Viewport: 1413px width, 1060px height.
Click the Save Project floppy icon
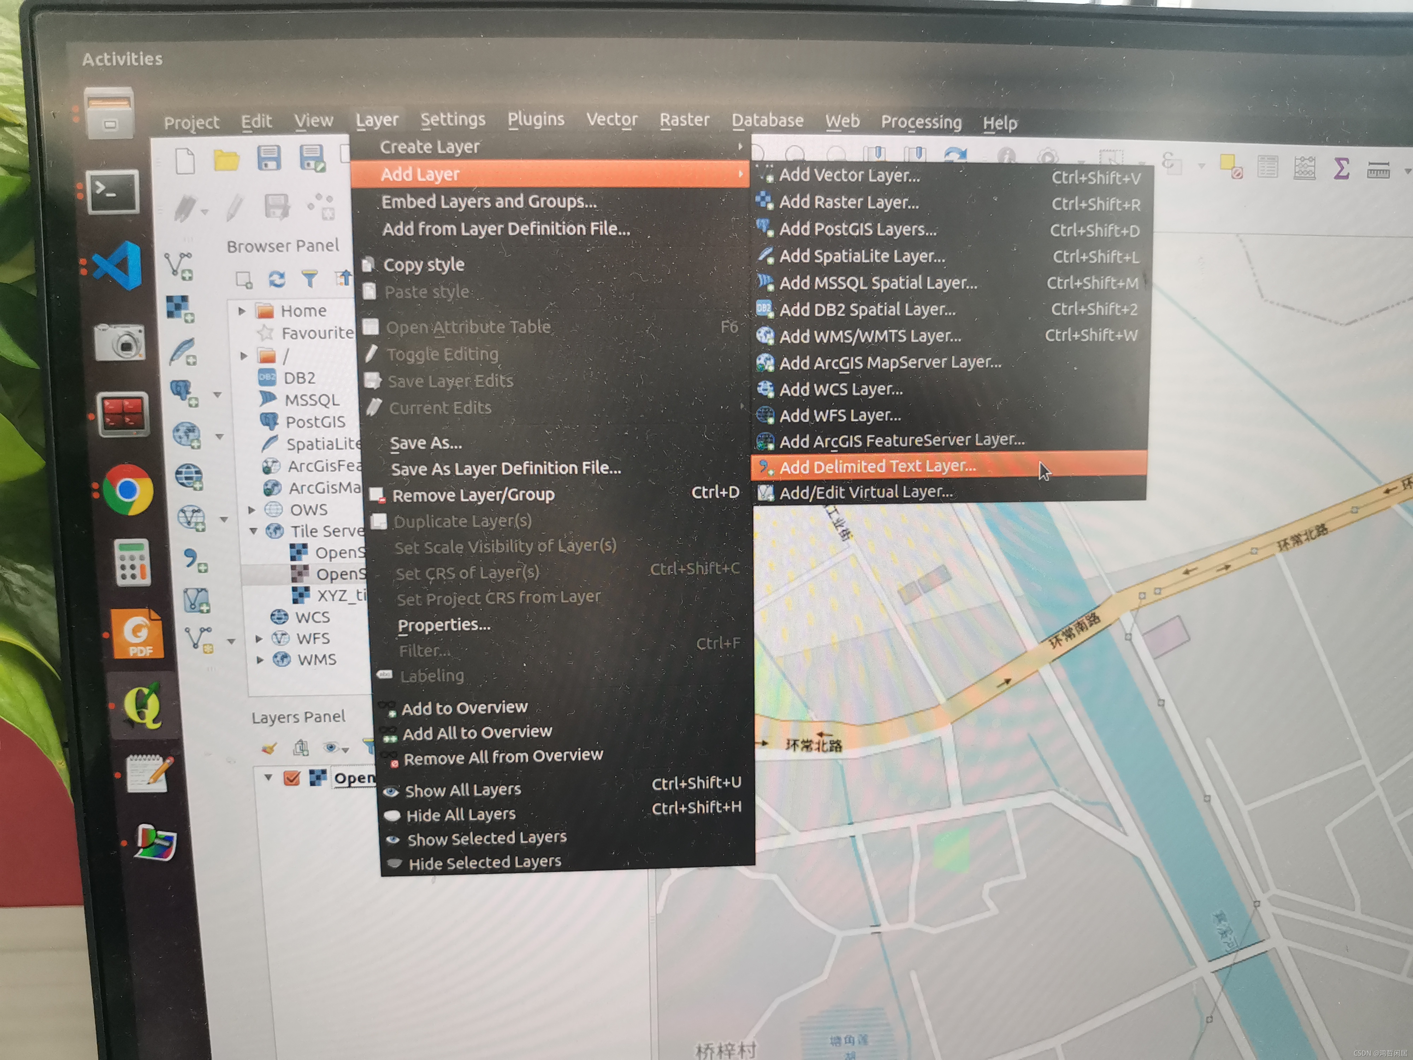(x=269, y=158)
